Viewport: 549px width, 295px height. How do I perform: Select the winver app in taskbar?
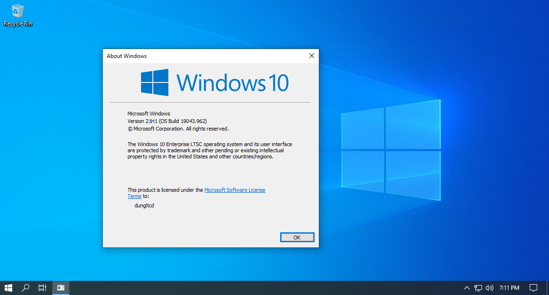point(61,287)
